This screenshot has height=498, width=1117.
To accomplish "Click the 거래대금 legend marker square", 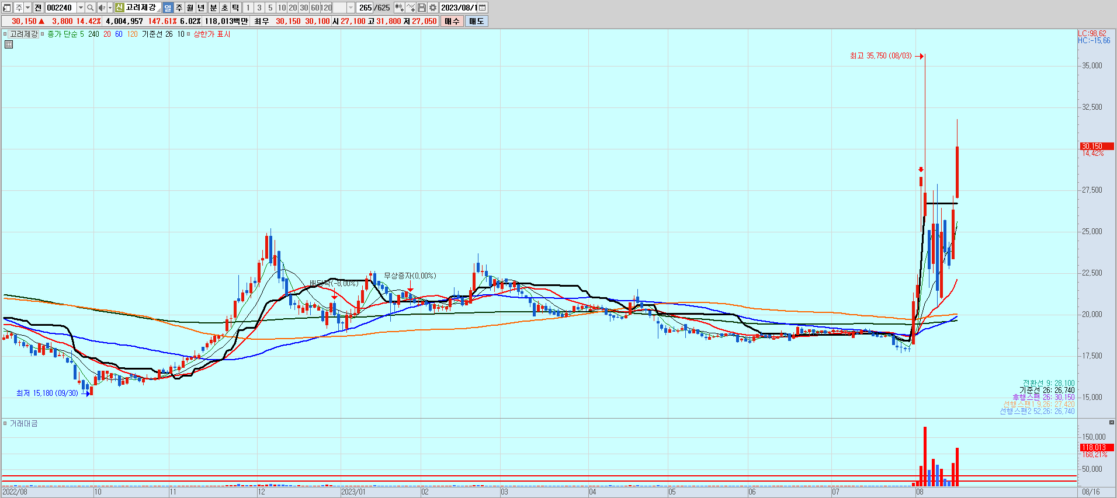I will click(5, 423).
